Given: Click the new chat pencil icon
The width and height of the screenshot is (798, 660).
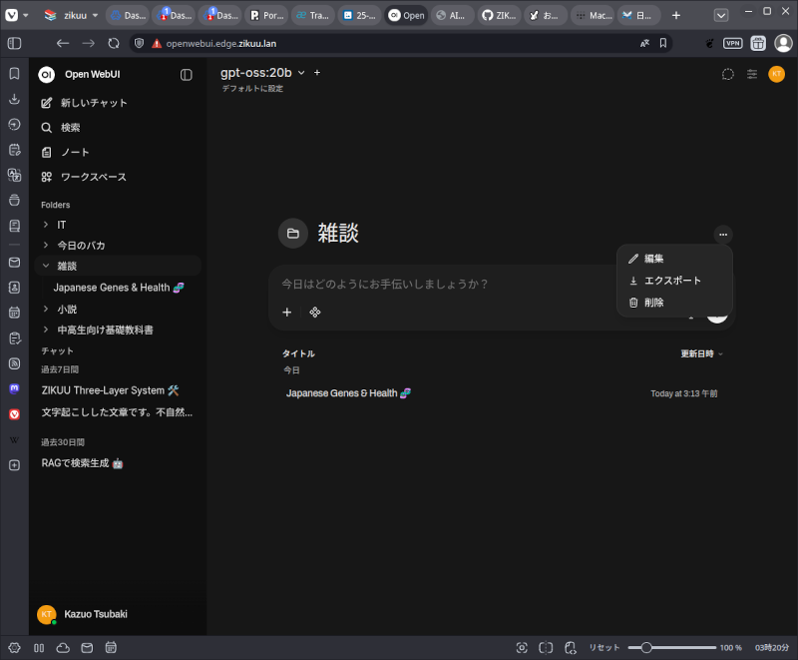Looking at the screenshot, I should [47, 103].
